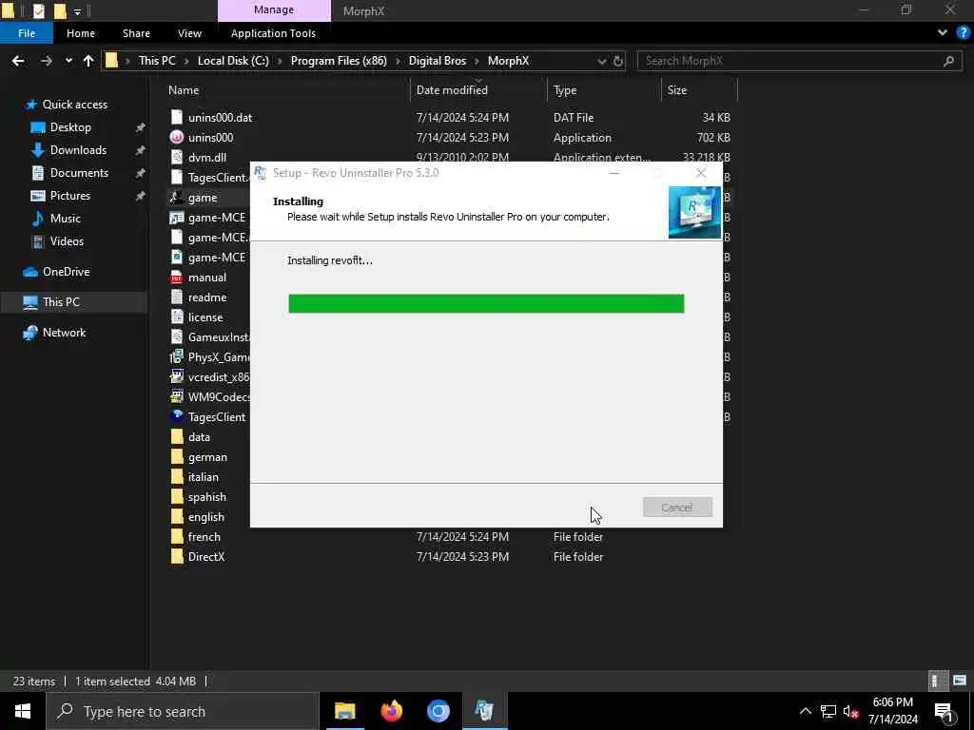Select the readme file icon
Screen dimensions: 974x730
point(177,298)
